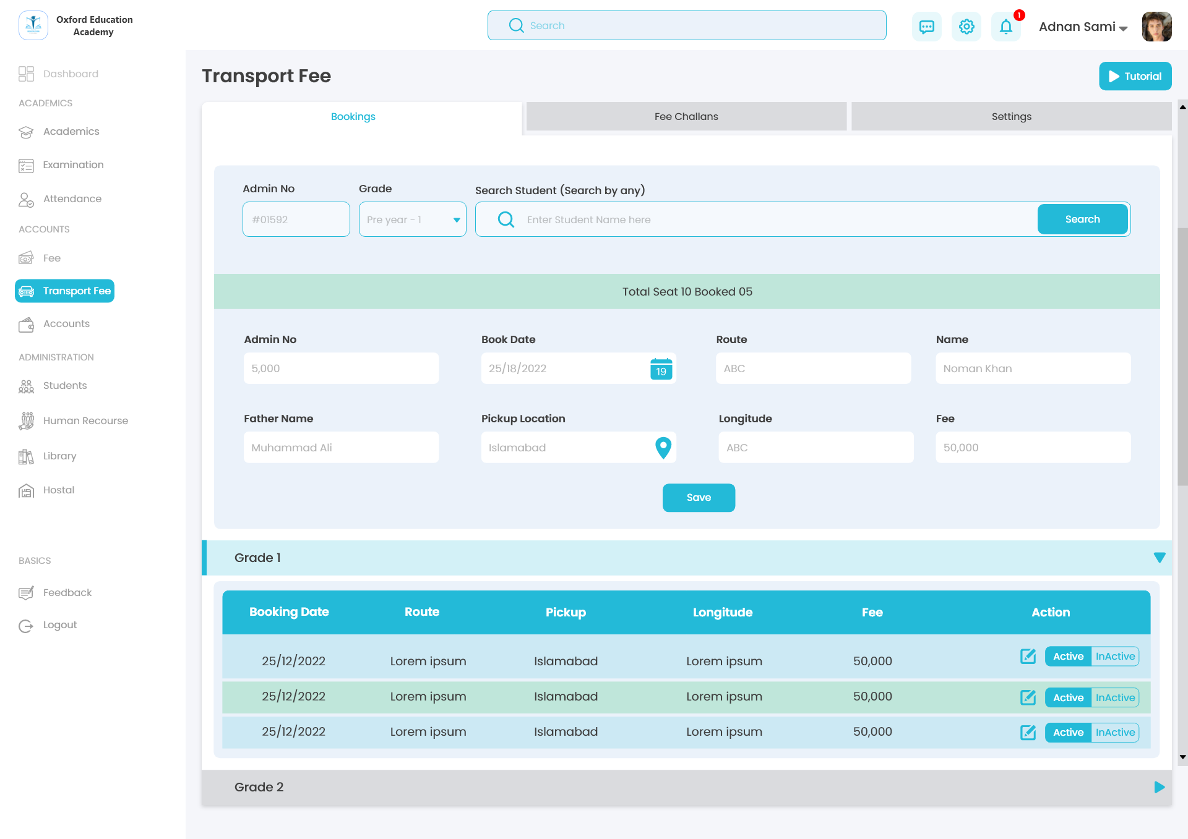Screen dimensions: 1188x839
Task: Click the student Search button
Action: coord(1082,219)
